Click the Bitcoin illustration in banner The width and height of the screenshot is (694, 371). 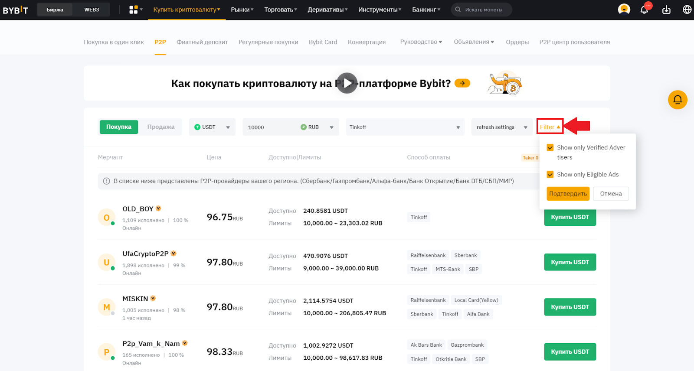[504, 83]
